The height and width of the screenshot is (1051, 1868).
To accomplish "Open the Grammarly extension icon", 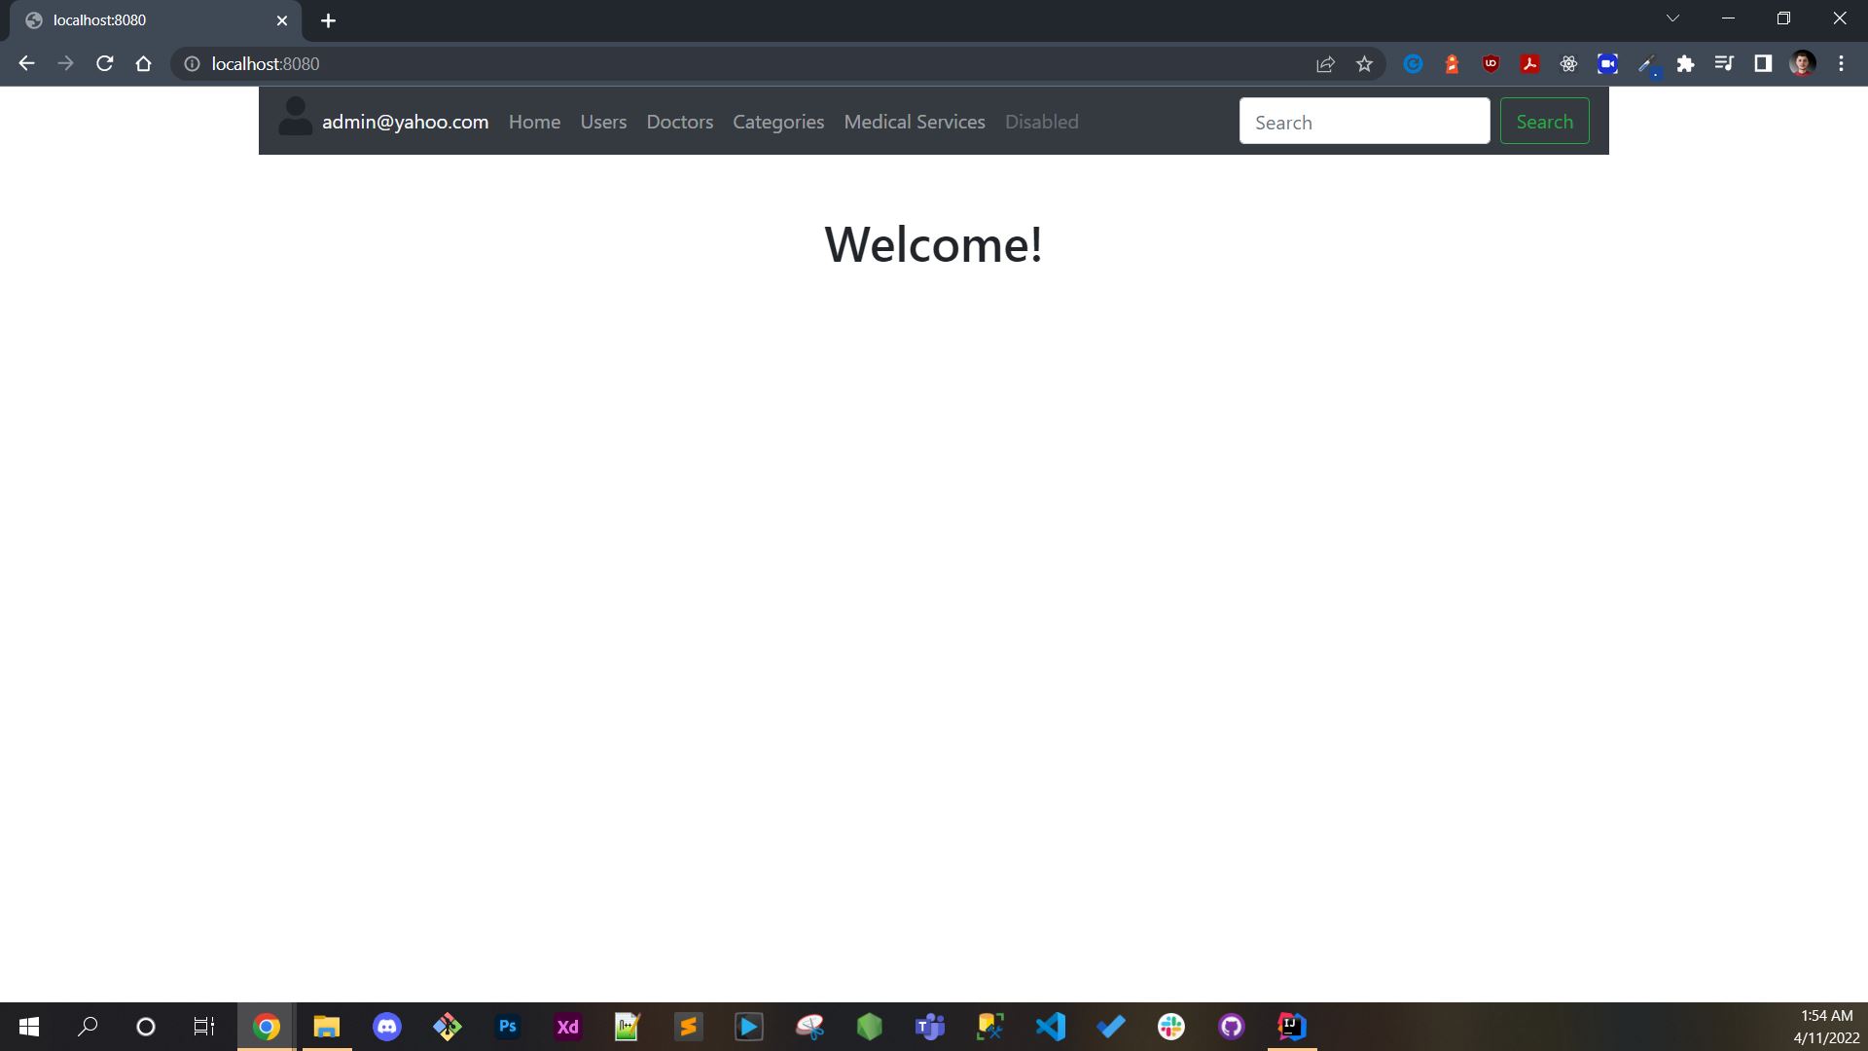I will tap(1413, 63).
